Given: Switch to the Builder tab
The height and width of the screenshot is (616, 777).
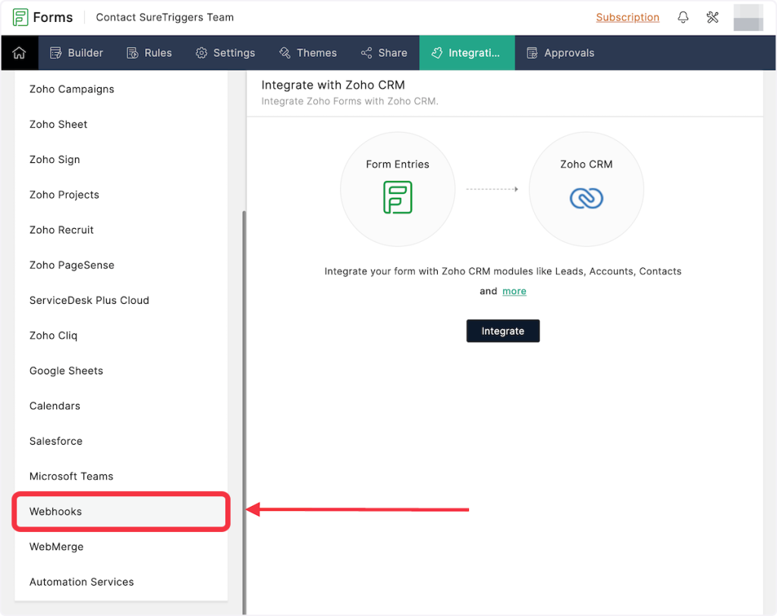Looking at the screenshot, I should [x=77, y=53].
